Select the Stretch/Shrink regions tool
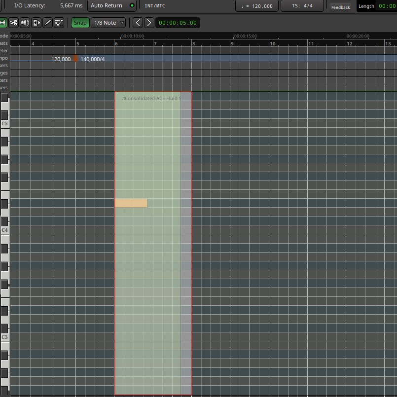Screen dimensions: 397x397 point(36,23)
